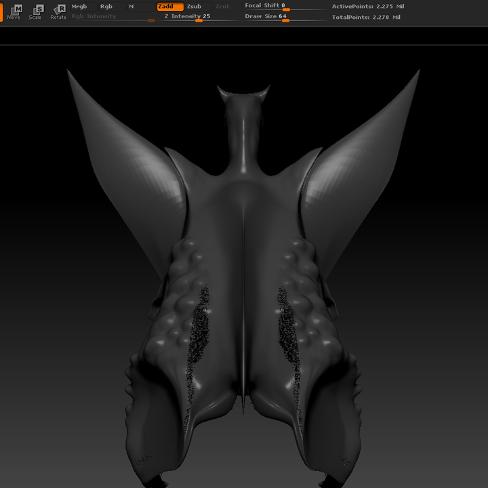The width and height of the screenshot is (488, 488).
Task: Adjust the Z Intensity 25 slider
Action: [x=199, y=17]
